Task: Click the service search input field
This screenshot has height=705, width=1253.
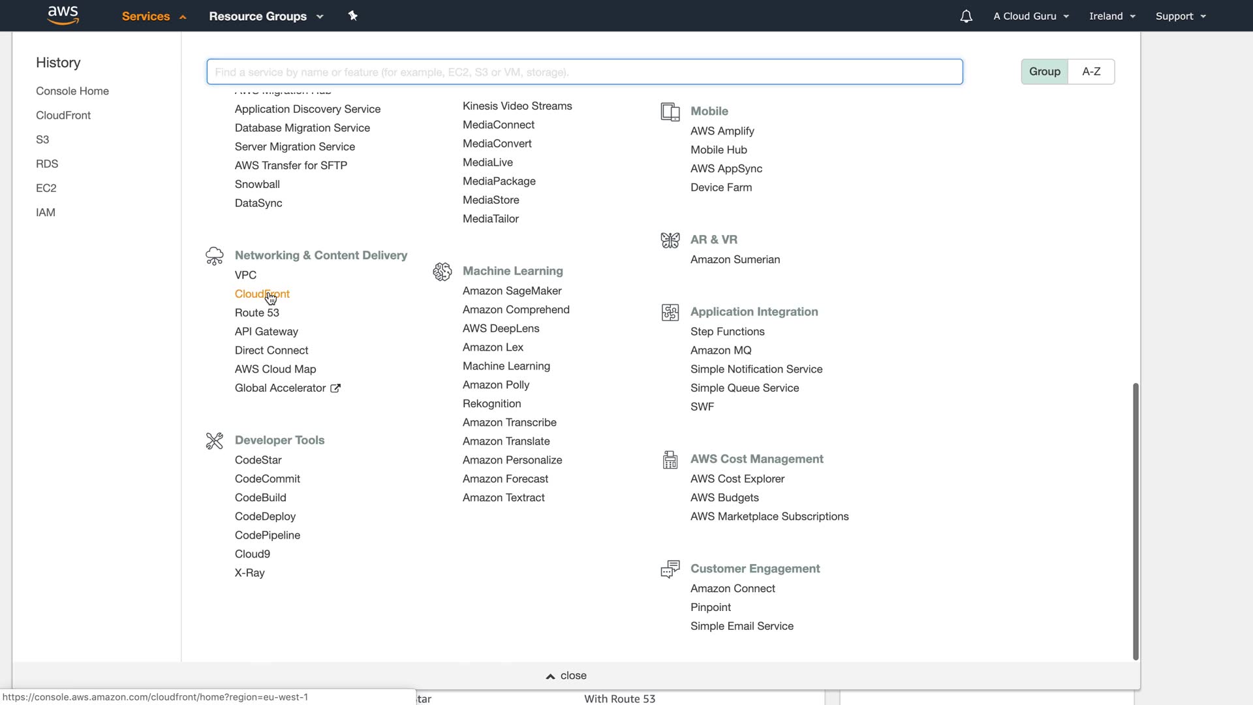Action: pyautogui.click(x=584, y=72)
